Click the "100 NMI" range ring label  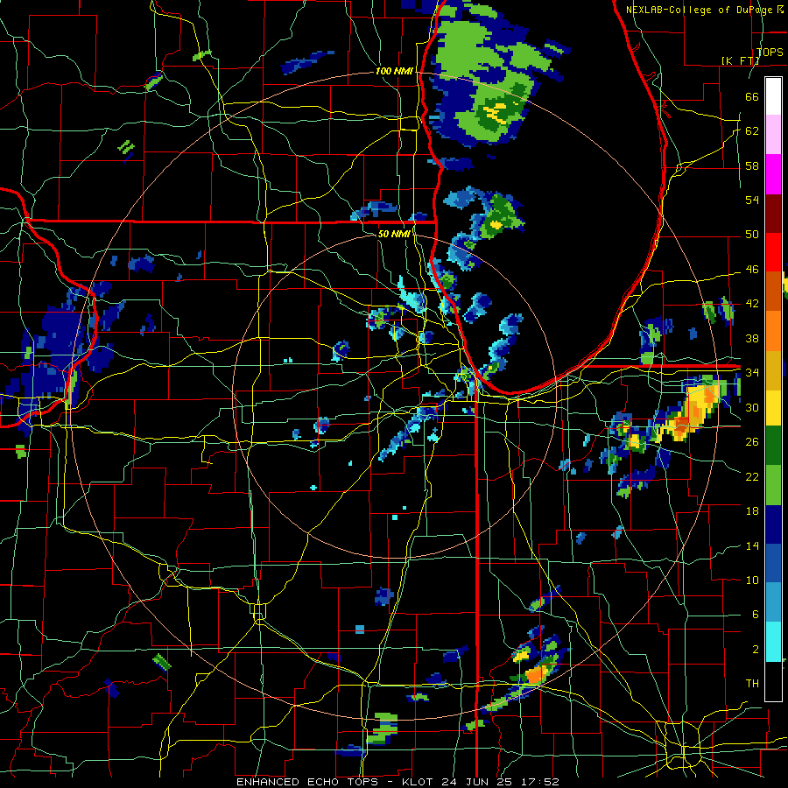[394, 72]
